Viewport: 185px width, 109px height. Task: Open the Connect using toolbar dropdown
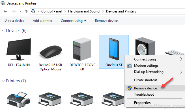(x=74, y=21)
